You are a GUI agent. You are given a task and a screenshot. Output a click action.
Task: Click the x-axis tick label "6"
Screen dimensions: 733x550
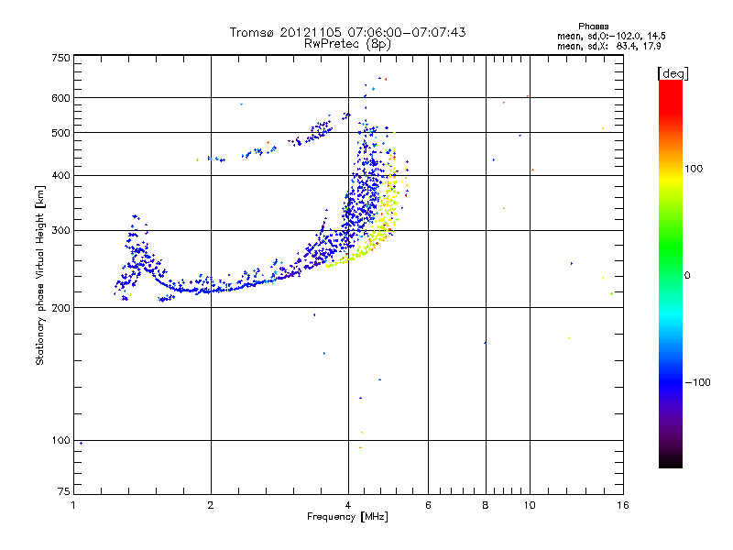428,505
